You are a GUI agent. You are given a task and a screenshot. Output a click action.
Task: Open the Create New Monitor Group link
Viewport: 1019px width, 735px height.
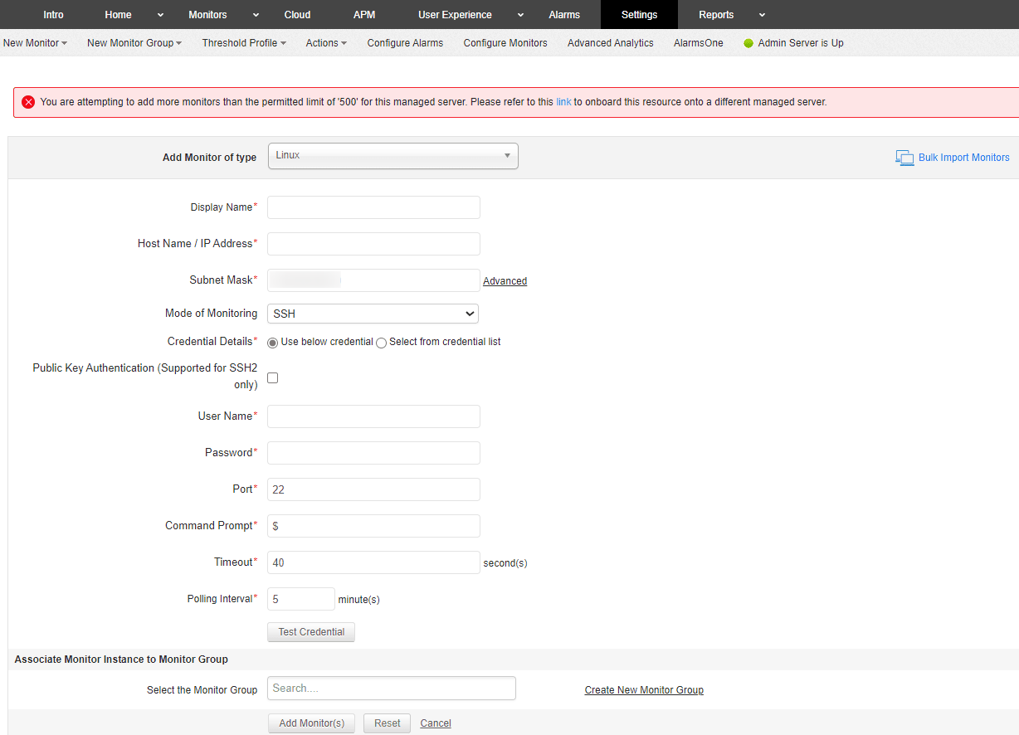click(x=644, y=690)
